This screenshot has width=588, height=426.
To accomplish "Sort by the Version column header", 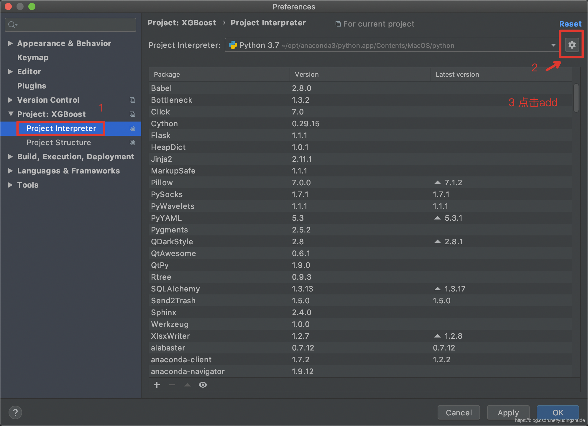I will 360,74.
